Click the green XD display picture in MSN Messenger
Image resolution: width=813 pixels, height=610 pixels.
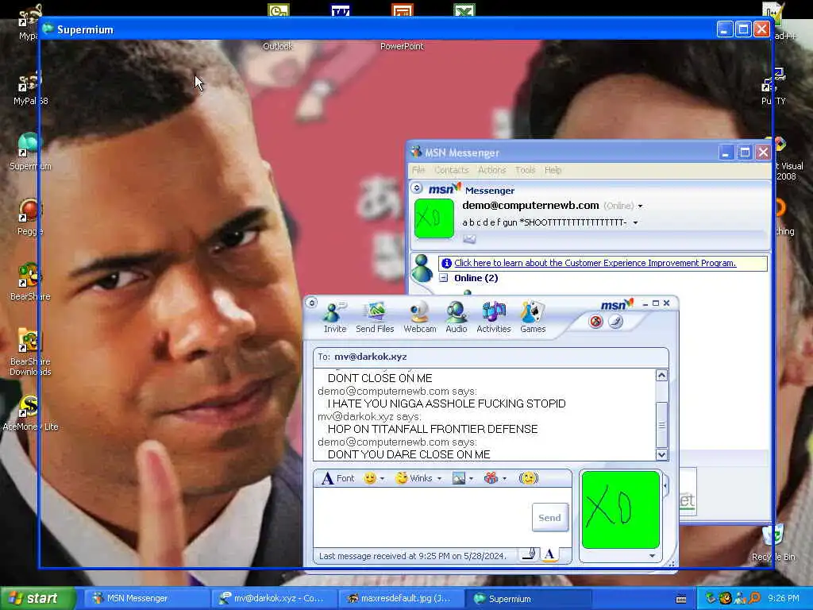pyautogui.click(x=434, y=218)
